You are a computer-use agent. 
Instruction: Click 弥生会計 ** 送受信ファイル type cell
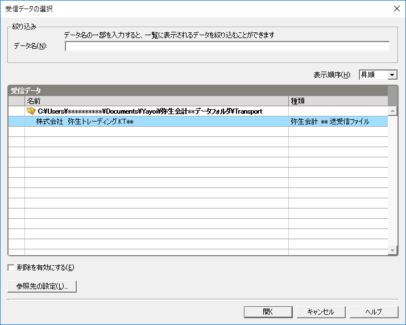pos(338,122)
